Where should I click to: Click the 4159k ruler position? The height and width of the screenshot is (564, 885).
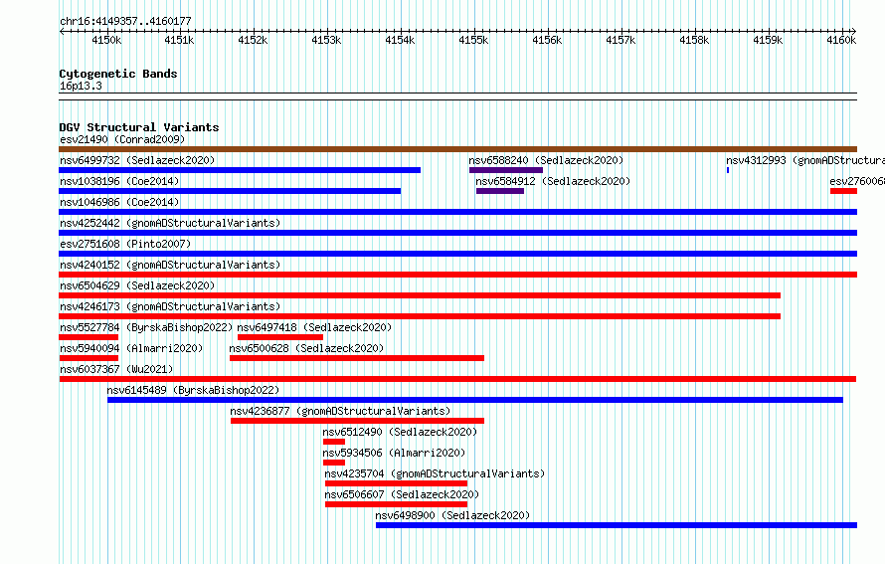pos(768,40)
